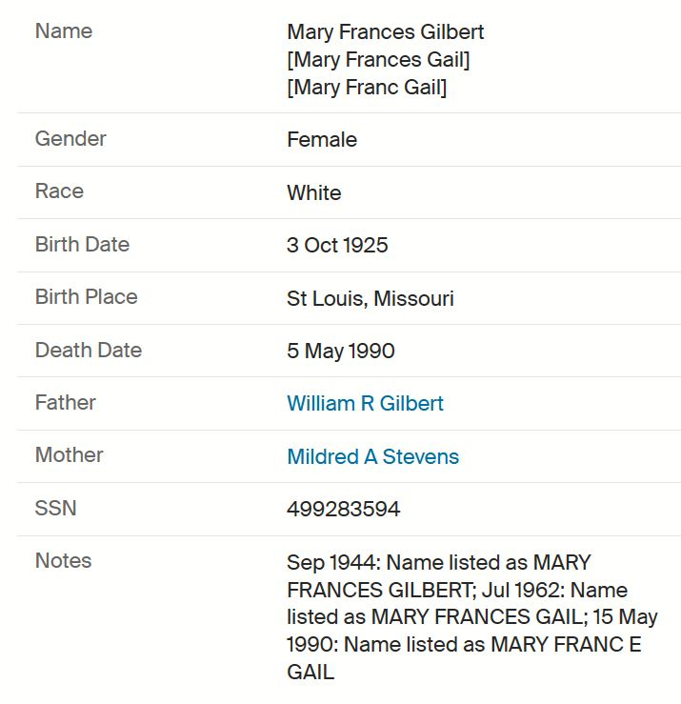Click the SSN number 499283594

coord(344,509)
